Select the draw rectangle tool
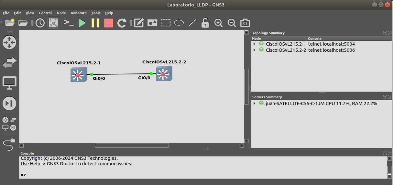Image resolution: width=393 pixels, height=185 pixels. pyautogui.click(x=166, y=23)
